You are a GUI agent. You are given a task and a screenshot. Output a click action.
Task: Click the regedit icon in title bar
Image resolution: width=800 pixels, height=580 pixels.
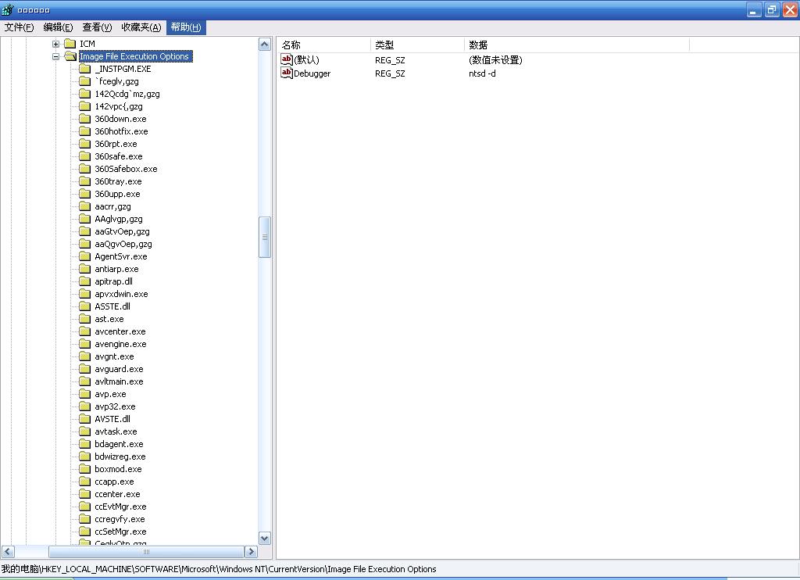click(8, 9)
